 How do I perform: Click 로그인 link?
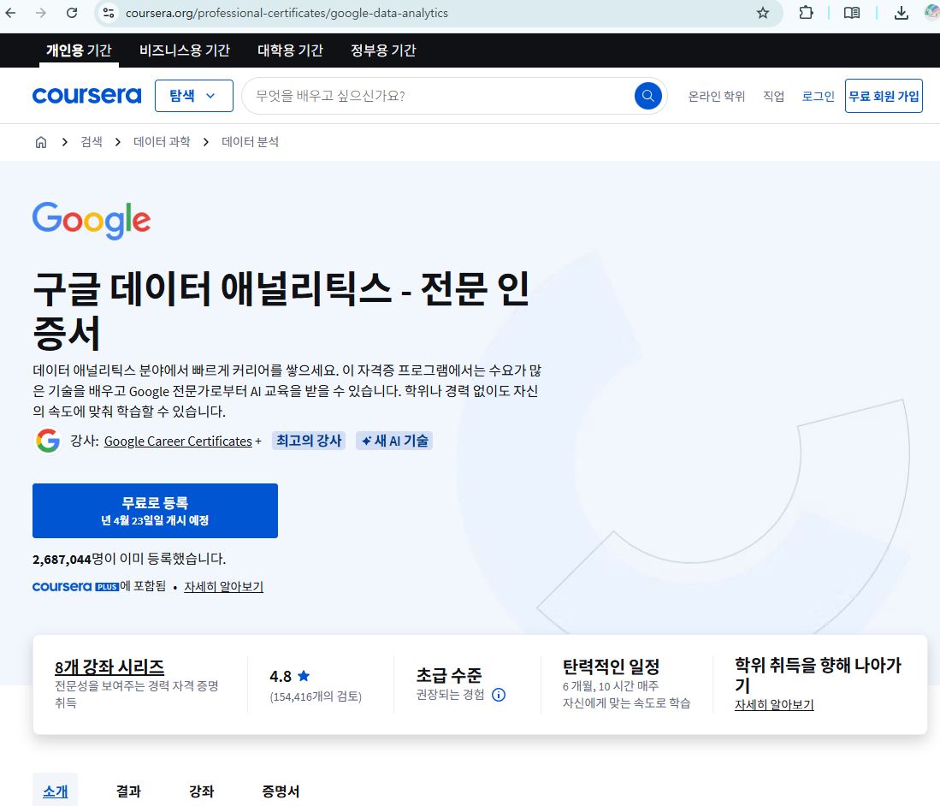(x=819, y=96)
